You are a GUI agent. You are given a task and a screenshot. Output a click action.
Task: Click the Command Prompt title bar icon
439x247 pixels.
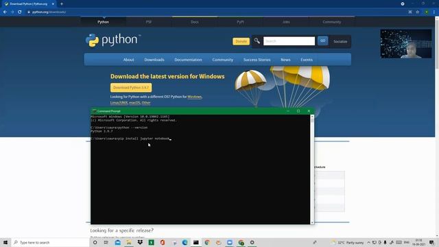[95, 111]
